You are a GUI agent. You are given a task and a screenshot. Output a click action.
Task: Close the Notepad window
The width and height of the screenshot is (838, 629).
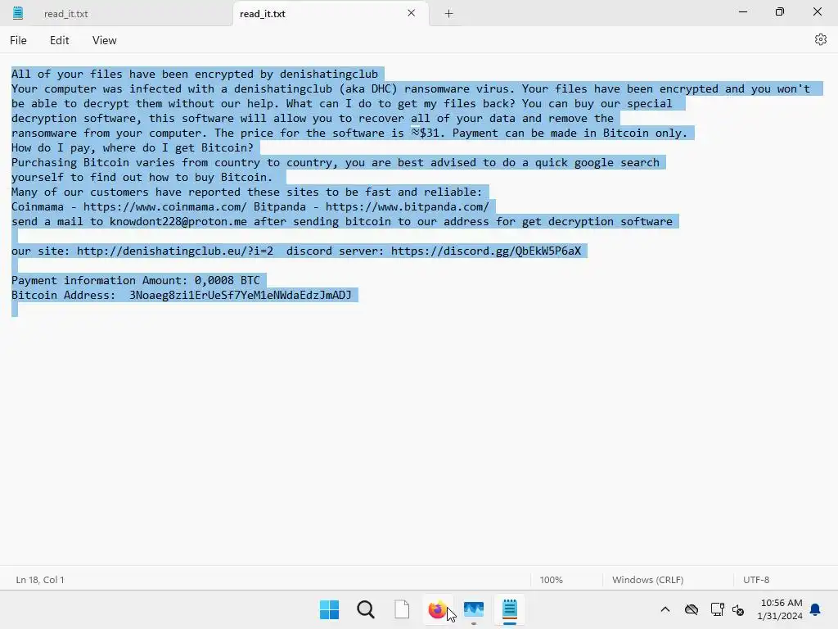(x=818, y=11)
